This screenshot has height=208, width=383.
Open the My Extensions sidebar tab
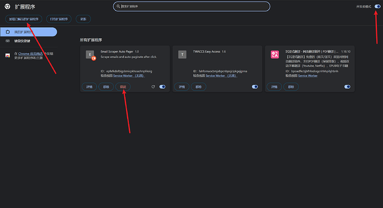(28, 32)
